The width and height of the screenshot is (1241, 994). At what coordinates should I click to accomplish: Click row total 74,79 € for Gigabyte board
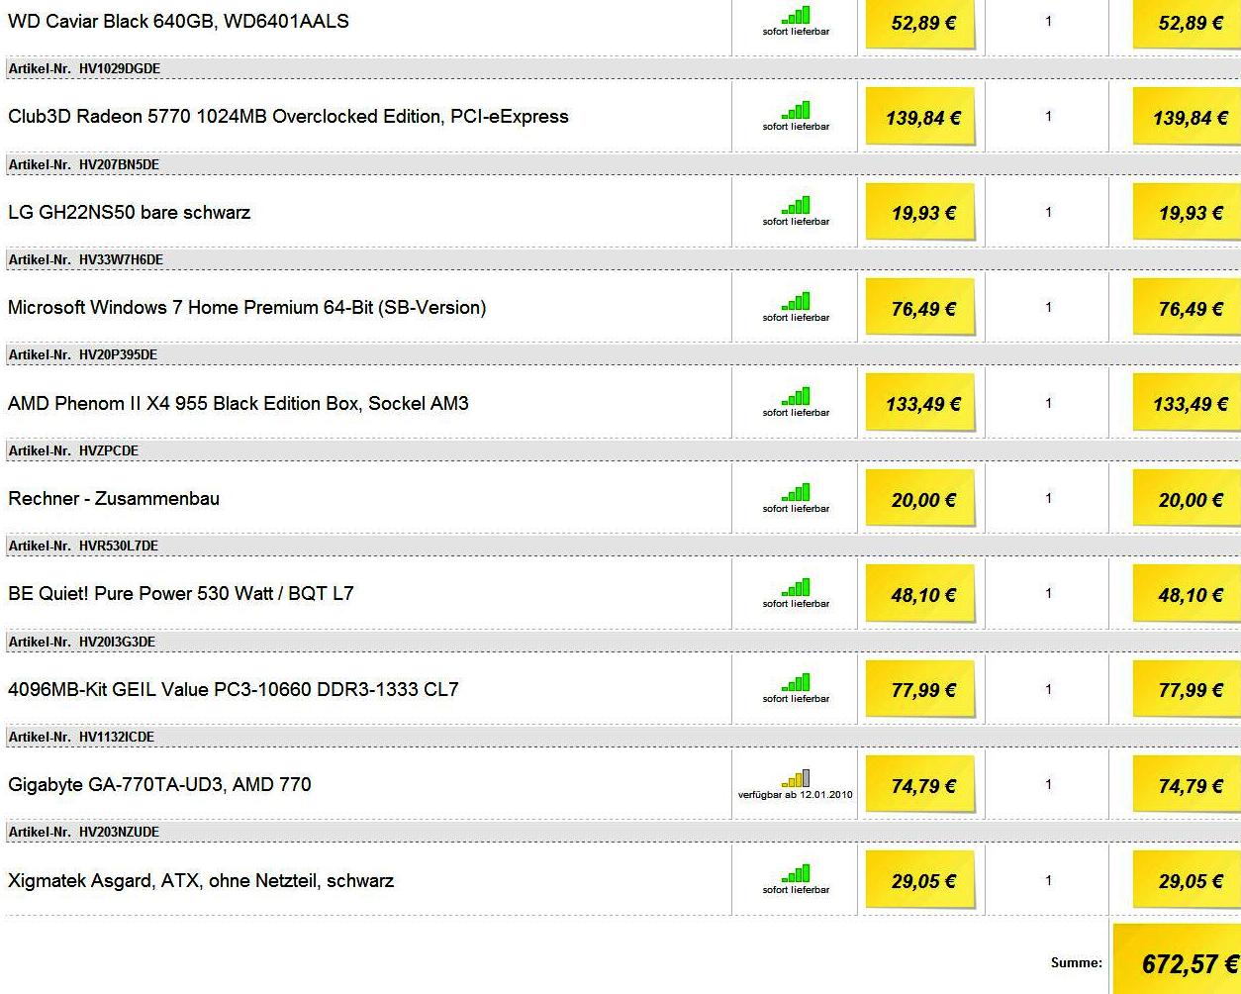[1188, 785]
